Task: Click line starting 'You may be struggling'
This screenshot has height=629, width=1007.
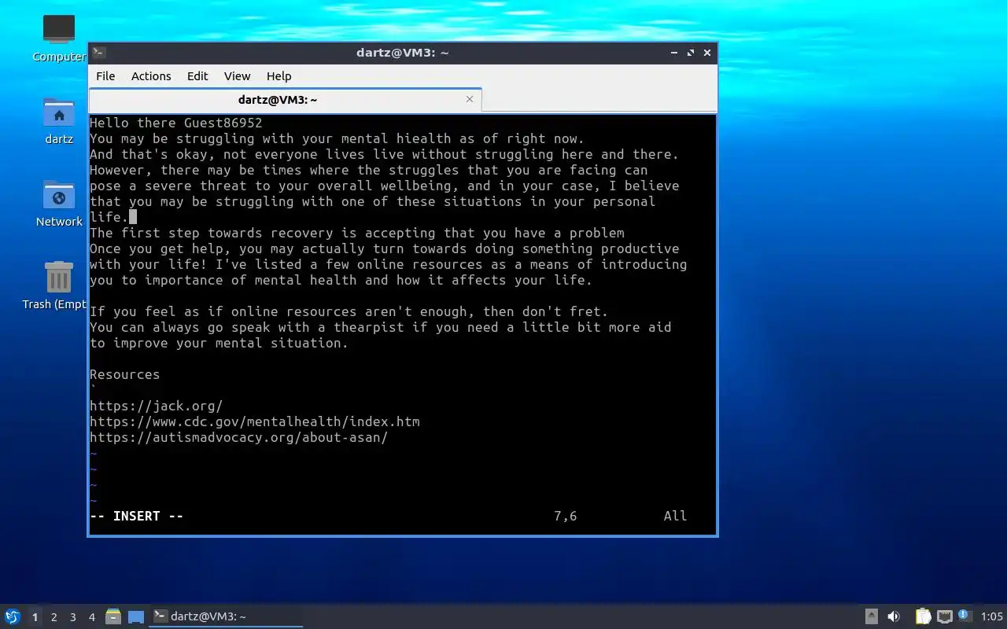Action: (x=337, y=138)
